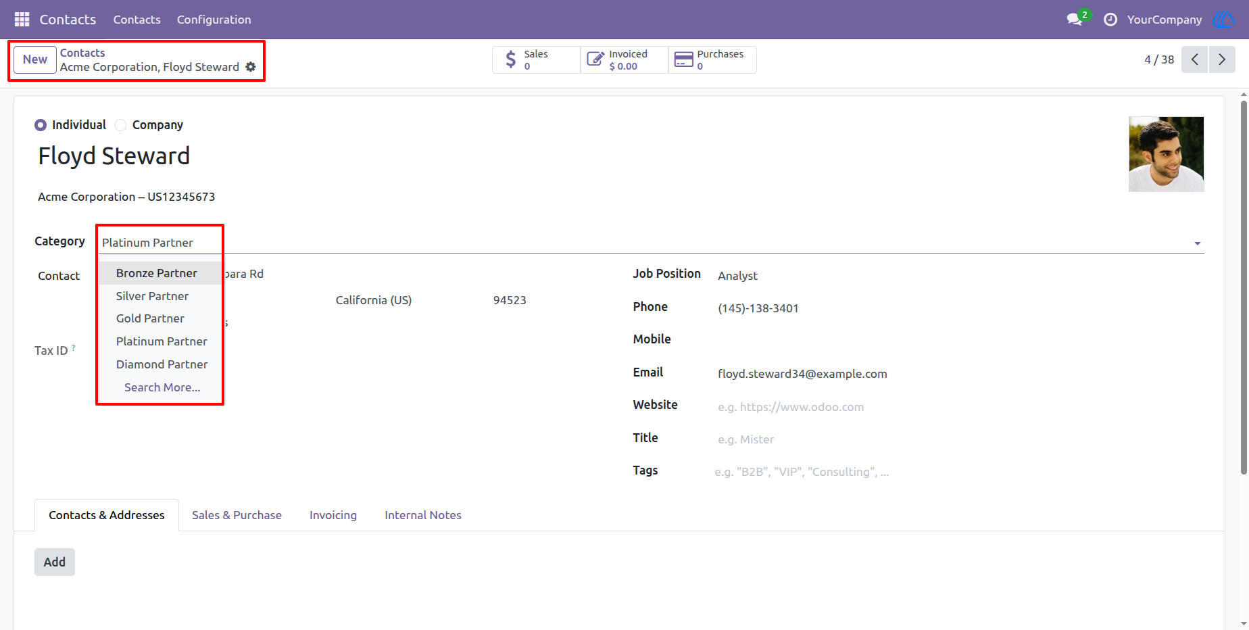Expand the Category dropdown arrow
Screen dimensions: 1249x630
pyautogui.click(x=1197, y=243)
